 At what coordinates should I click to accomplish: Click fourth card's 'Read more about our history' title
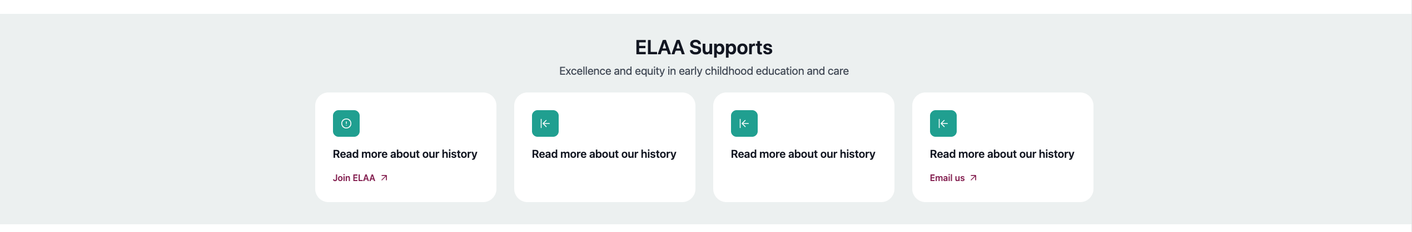(1002, 154)
